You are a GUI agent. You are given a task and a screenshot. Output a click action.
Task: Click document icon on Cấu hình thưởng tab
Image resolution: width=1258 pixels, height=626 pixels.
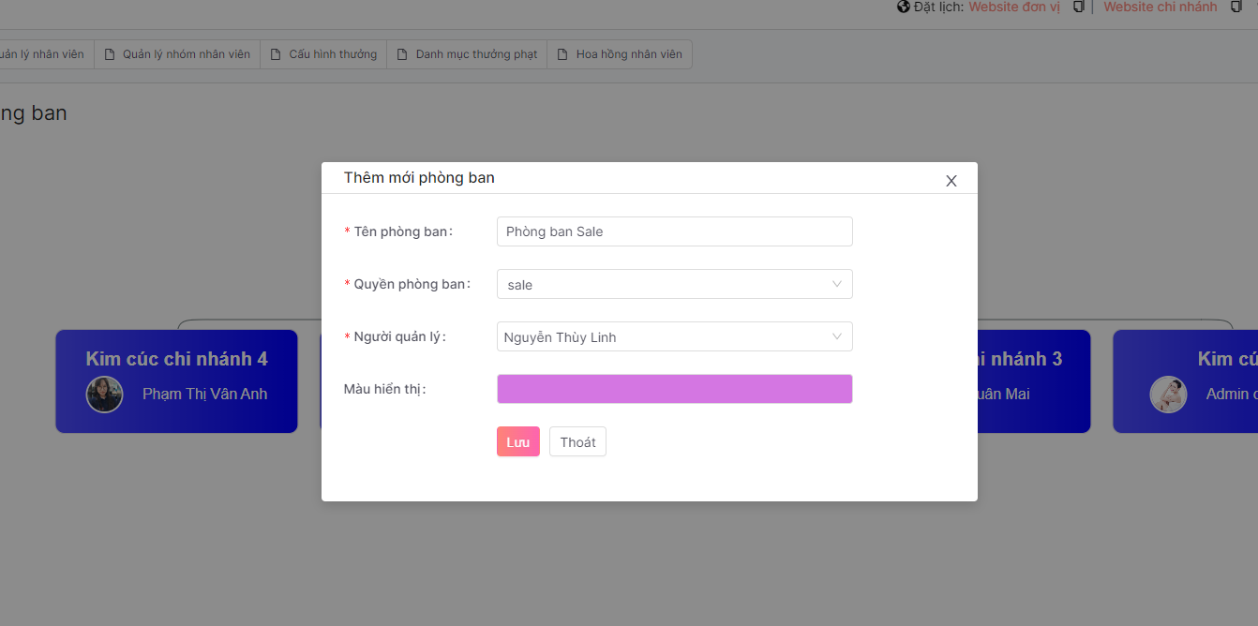click(276, 54)
